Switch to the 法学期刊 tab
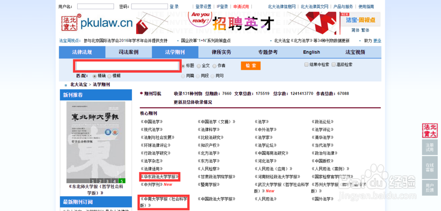This screenshot has width=441, height=211. pos(175,52)
